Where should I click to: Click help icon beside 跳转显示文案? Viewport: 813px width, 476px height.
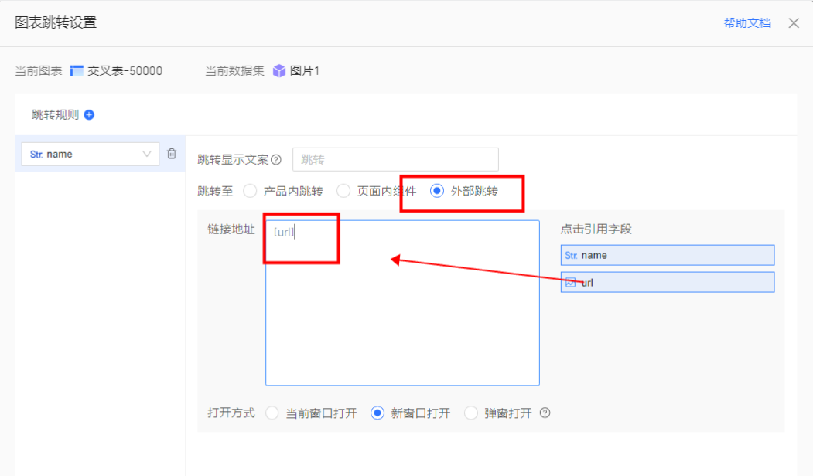(276, 160)
